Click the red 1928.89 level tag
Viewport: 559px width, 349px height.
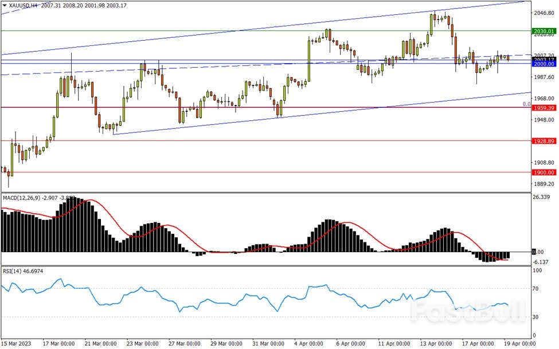[543, 141]
